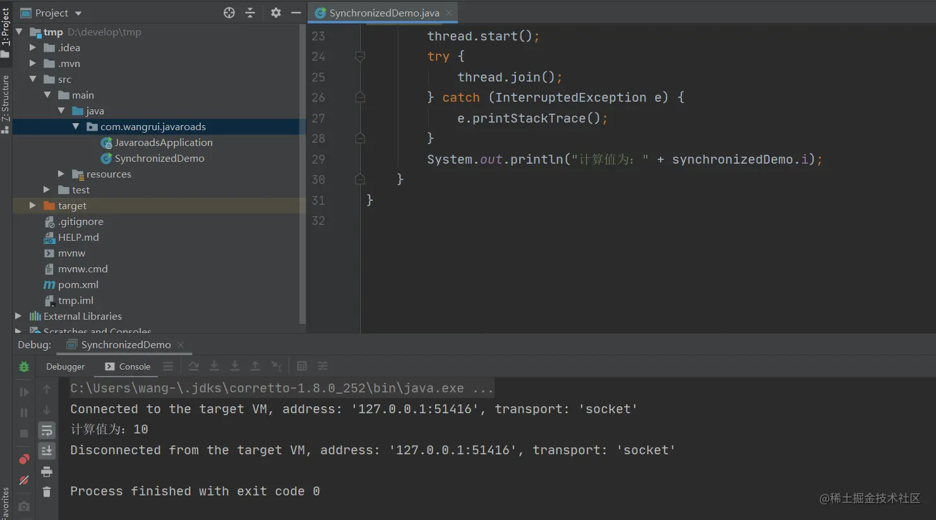
Task: Click the Stop debug icon
Action: (24, 433)
